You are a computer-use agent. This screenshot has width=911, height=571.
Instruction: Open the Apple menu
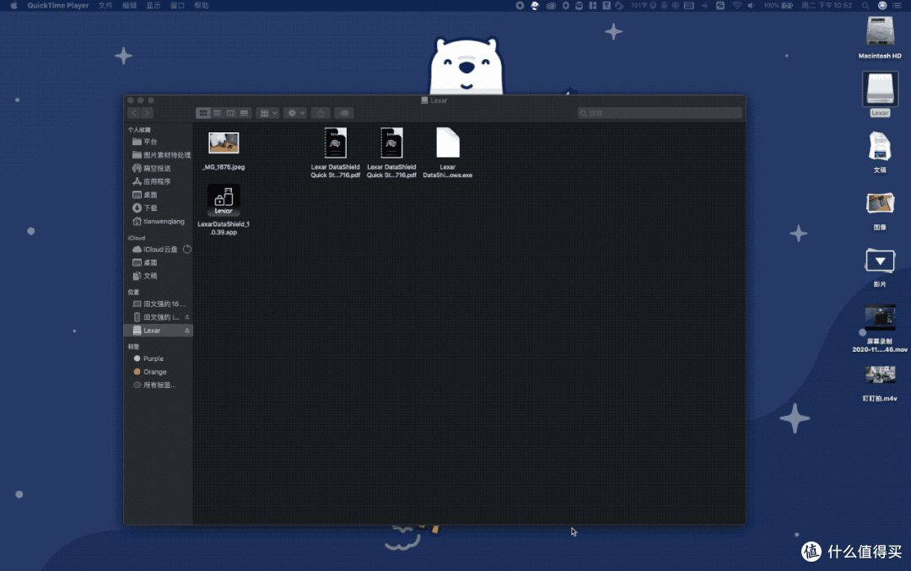[x=14, y=5]
